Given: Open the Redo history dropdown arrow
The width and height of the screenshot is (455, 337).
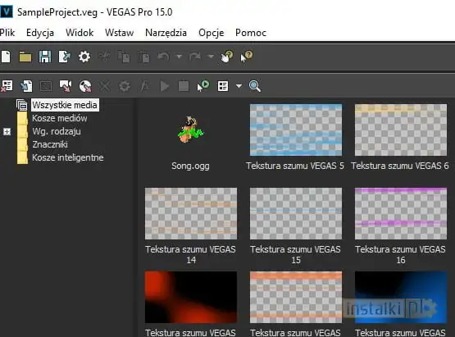Looking at the screenshot, I should point(211,57).
